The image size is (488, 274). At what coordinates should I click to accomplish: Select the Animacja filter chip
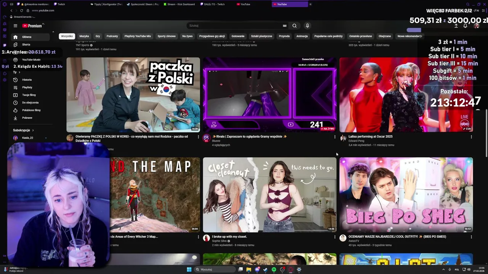(x=302, y=36)
